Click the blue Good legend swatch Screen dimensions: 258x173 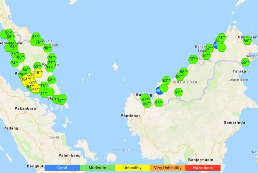[62, 168]
